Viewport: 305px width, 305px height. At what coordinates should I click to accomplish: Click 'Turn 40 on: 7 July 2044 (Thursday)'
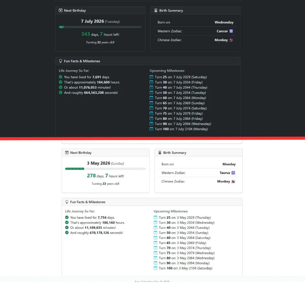tap(181, 87)
